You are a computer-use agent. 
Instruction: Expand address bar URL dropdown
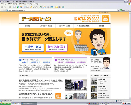tap(118, 10)
